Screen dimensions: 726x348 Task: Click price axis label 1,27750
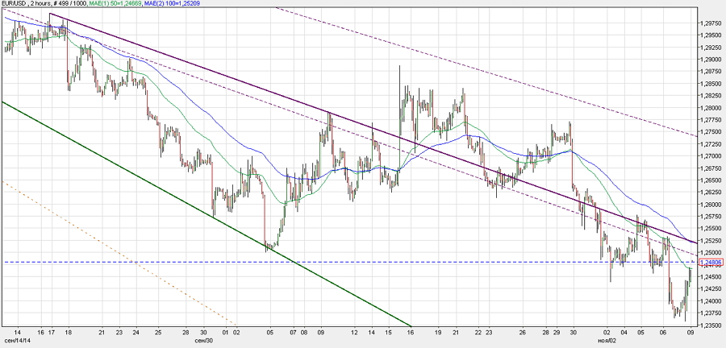712,120
